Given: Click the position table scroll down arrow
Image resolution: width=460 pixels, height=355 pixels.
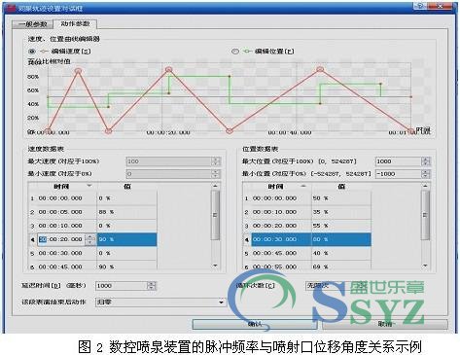Looking at the screenshot, I should (425, 266).
